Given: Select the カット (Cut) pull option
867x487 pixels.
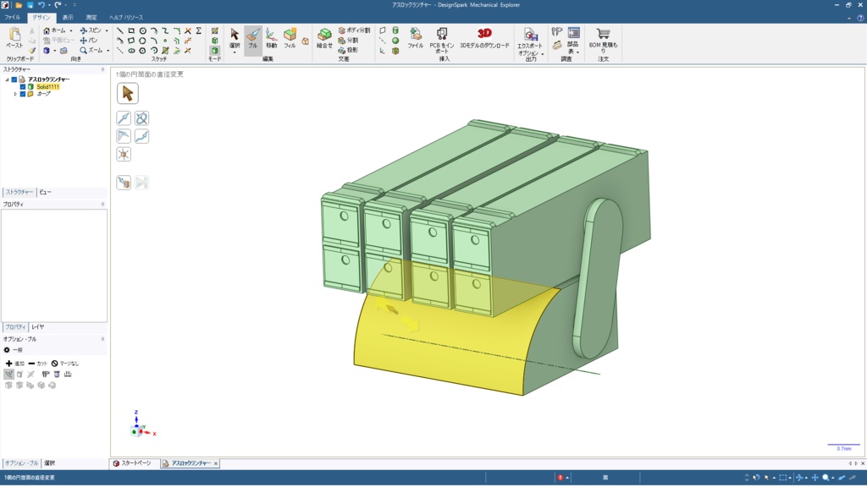Looking at the screenshot, I should [x=37, y=364].
